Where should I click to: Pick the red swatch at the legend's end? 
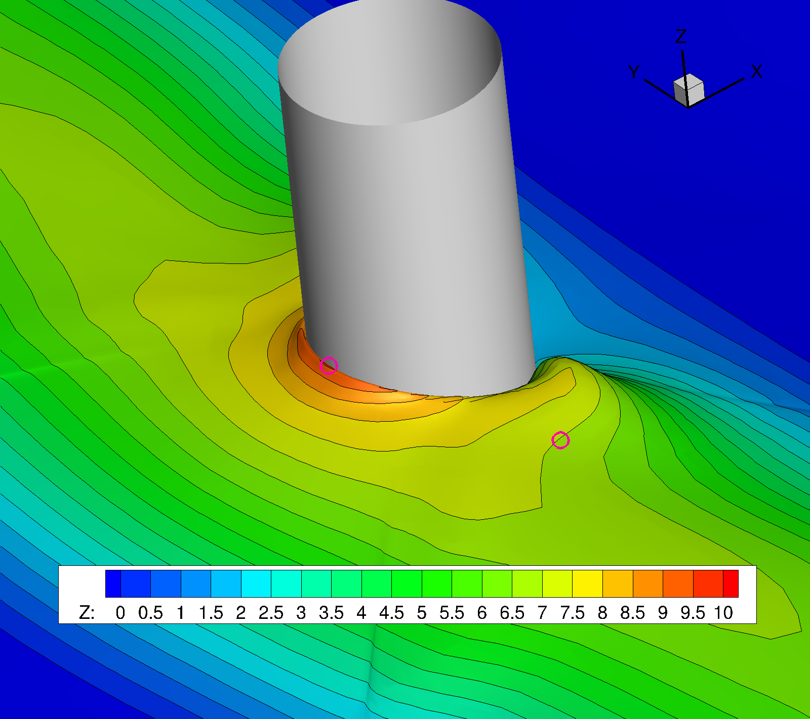(x=731, y=583)
